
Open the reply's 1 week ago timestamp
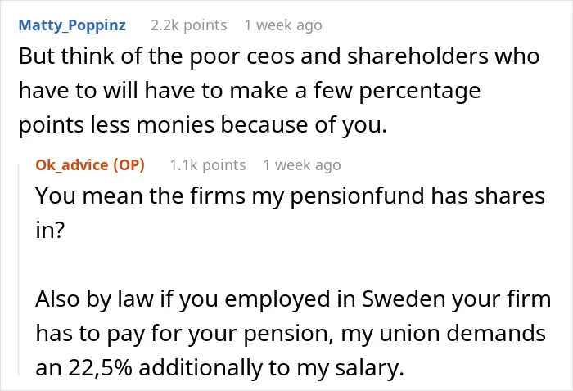coord(302,165)
